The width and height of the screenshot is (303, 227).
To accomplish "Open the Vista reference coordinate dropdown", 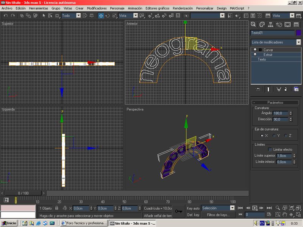I will tap(136, 16).
